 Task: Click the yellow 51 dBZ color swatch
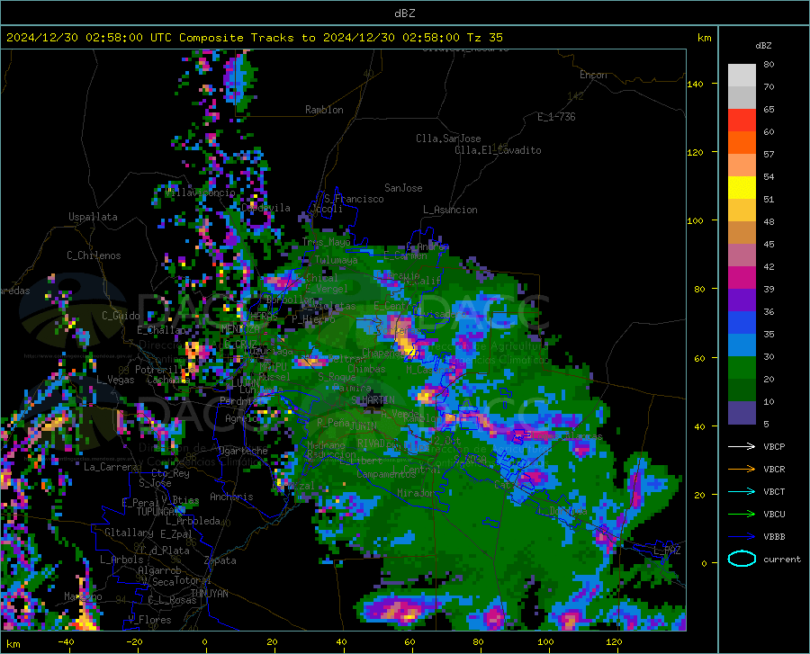coord(742,188)
